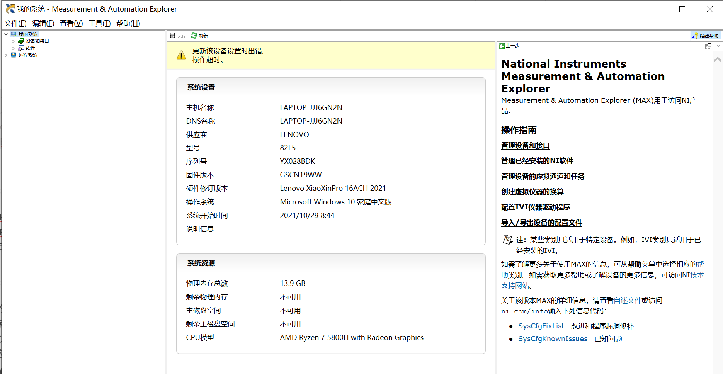
Task: Open the 管理设备的虚拟通道和任务 link
Action: tap(543, 177)
